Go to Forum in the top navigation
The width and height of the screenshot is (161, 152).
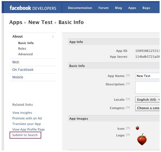click(x=104, y=8)
